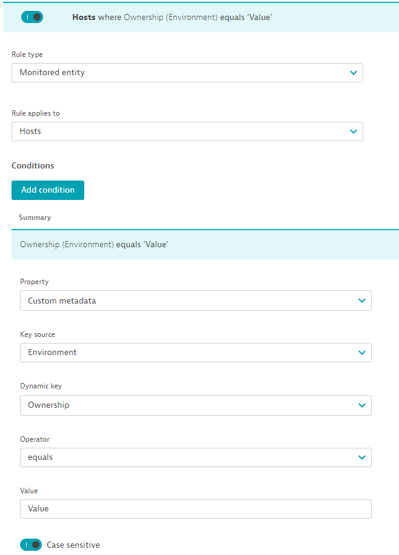Open the 'equals' operator dropdown

pyautogui.click(x=188, y=457)
